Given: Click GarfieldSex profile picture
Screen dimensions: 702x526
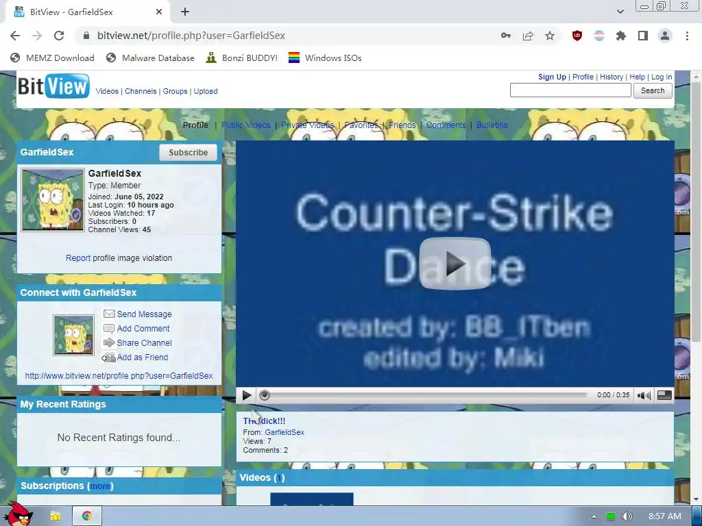Looking at the screenshot, I should (53, 199).
